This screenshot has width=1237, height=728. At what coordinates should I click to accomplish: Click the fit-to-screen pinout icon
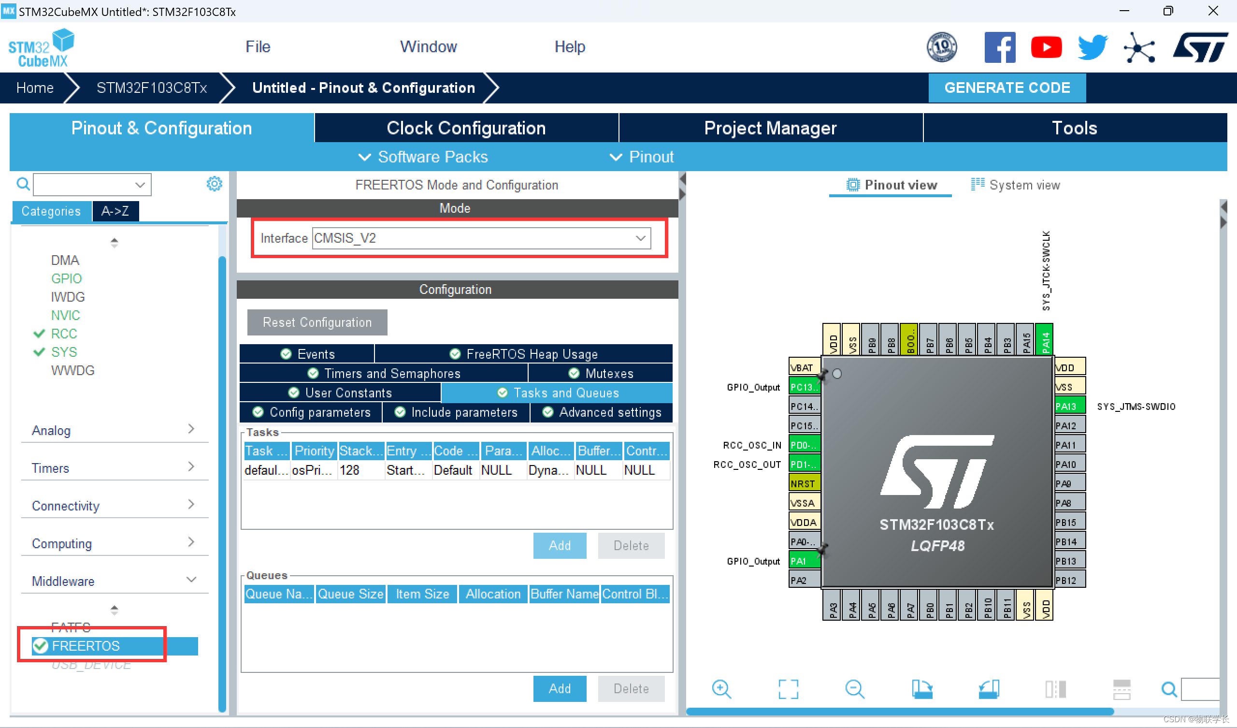[x=788, y=689]
